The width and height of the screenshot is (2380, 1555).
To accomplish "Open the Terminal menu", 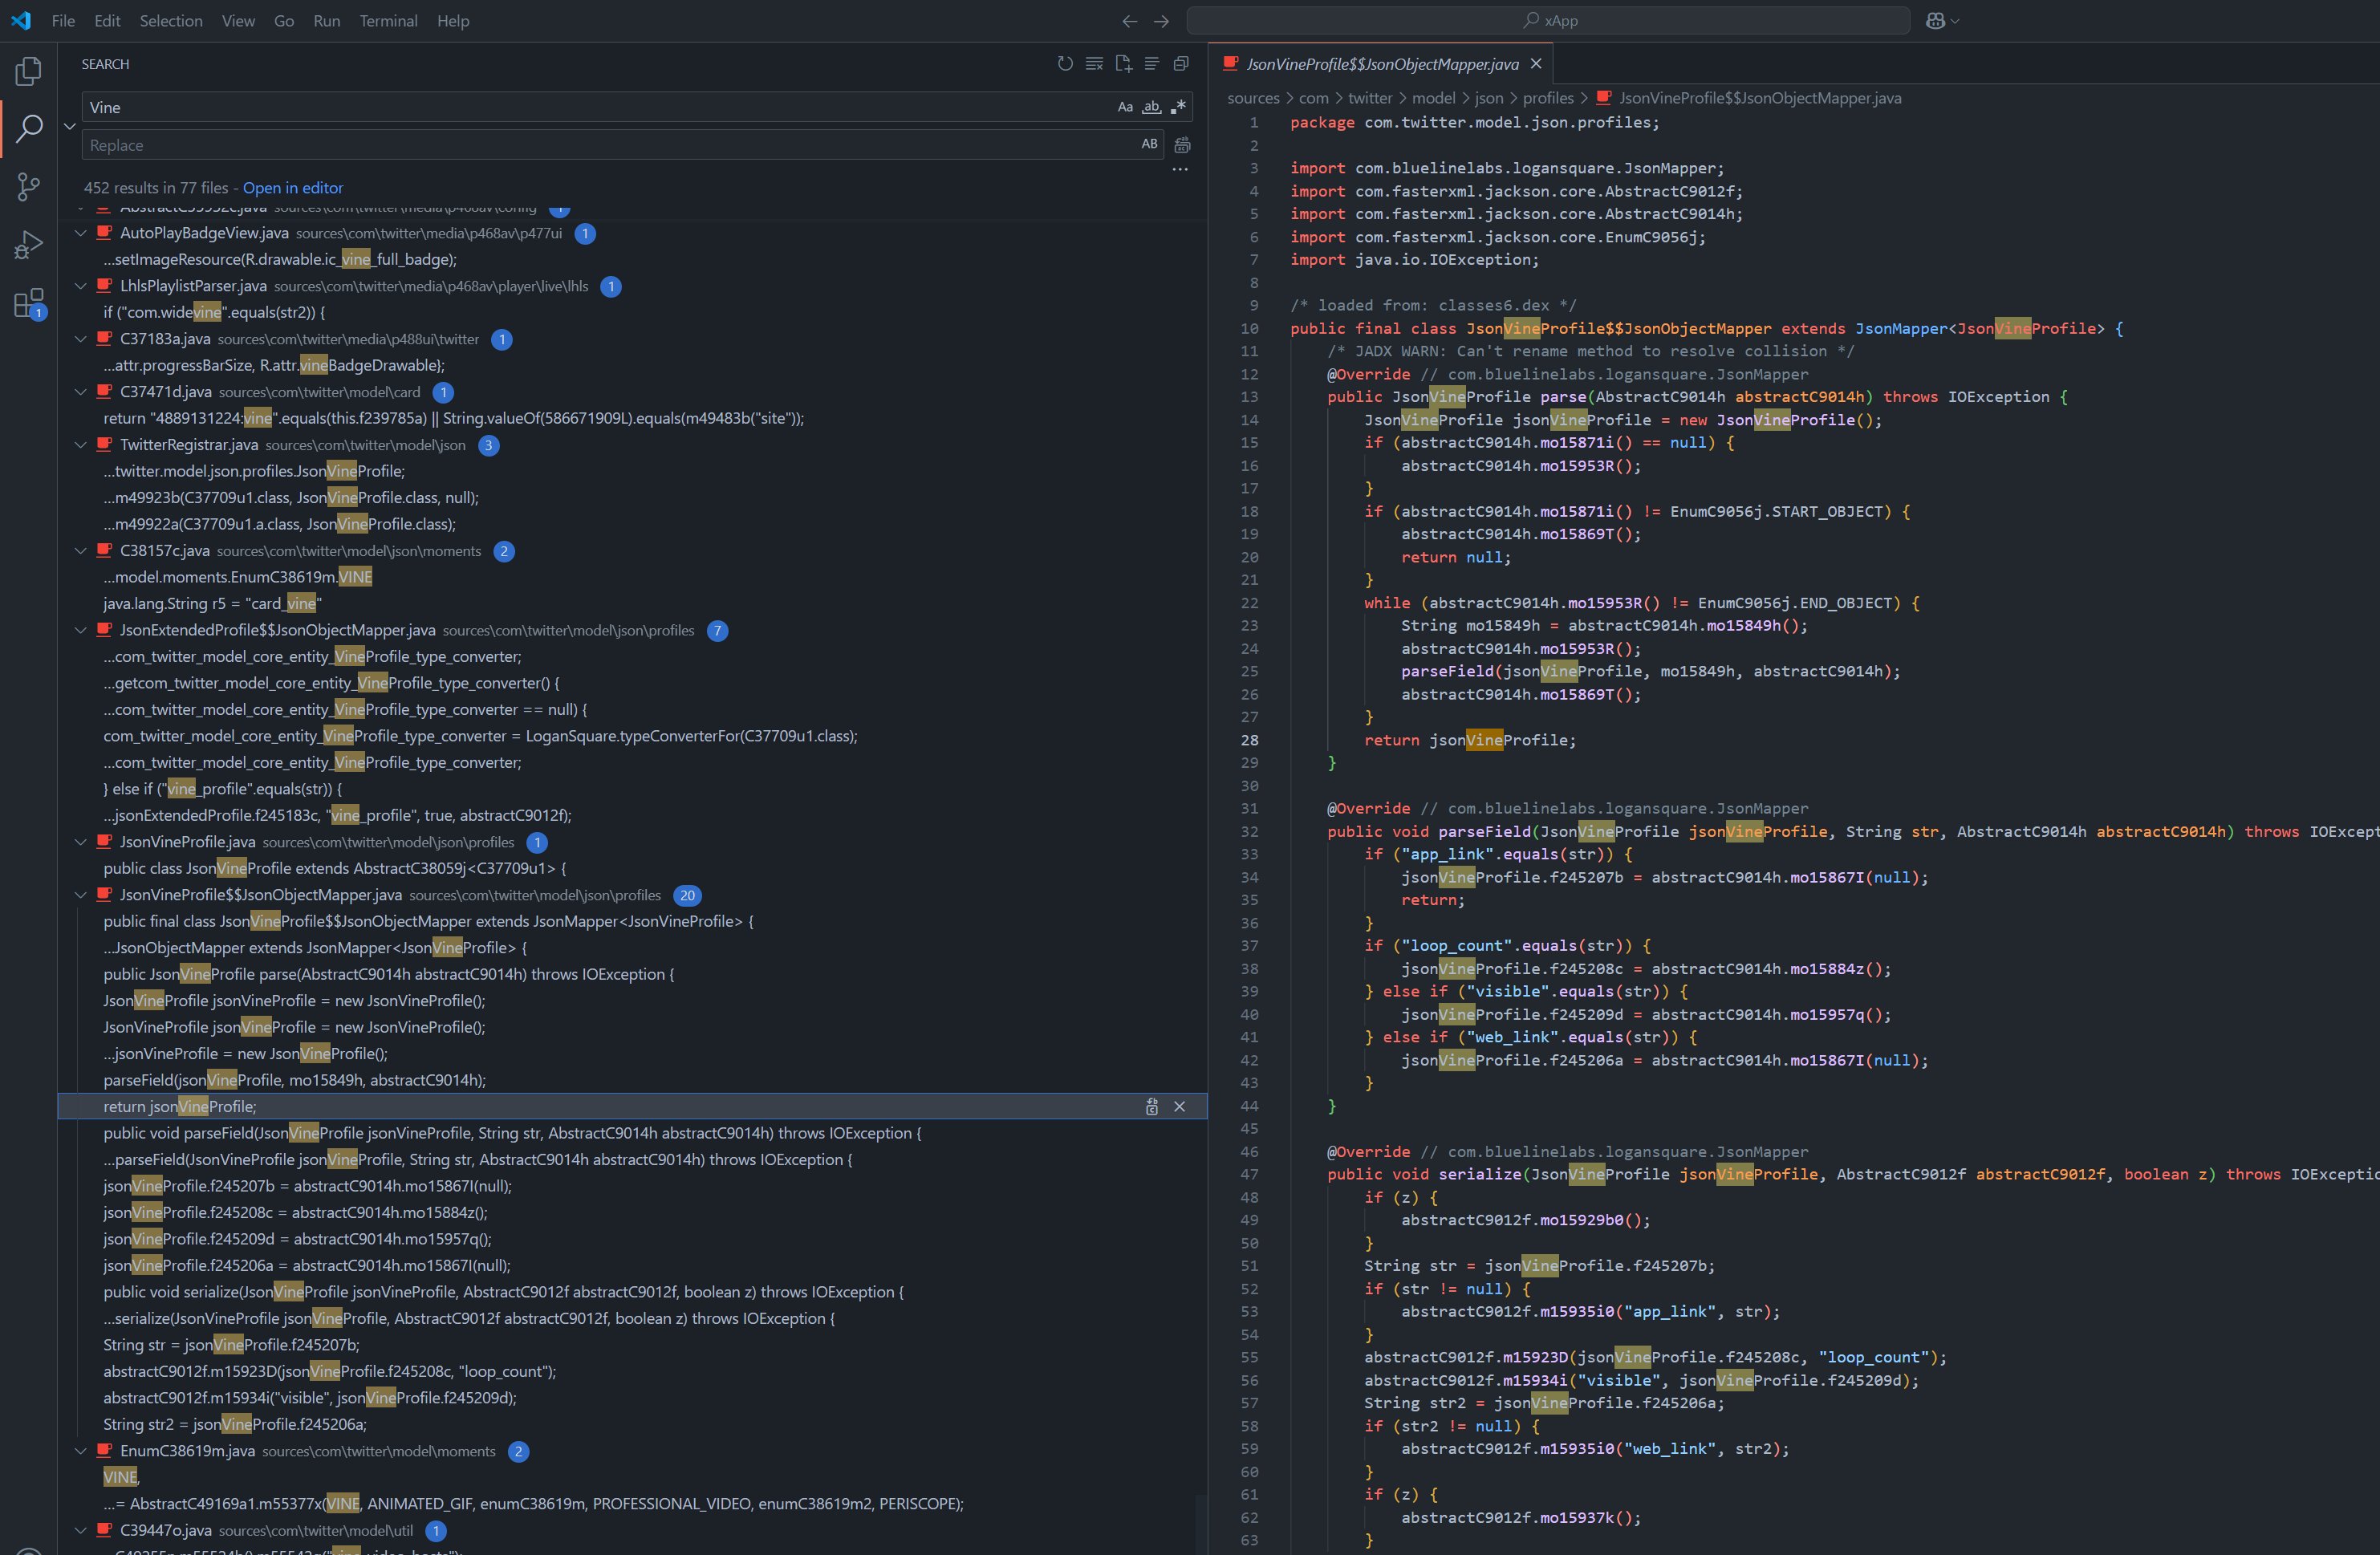I will pyautogui.click(x=389, y=21).
